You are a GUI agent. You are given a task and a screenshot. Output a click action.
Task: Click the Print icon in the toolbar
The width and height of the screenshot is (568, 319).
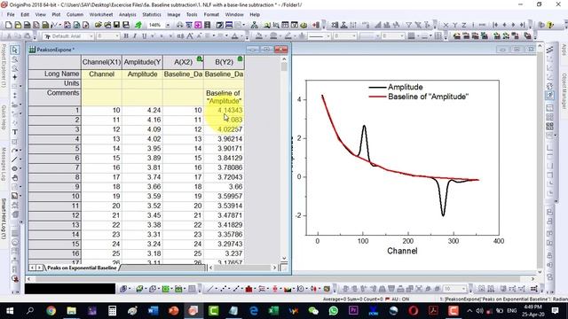coord(179,25)
